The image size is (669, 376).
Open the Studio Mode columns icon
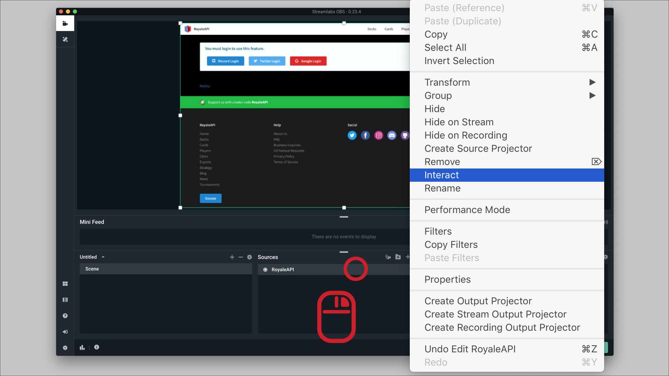65,300
